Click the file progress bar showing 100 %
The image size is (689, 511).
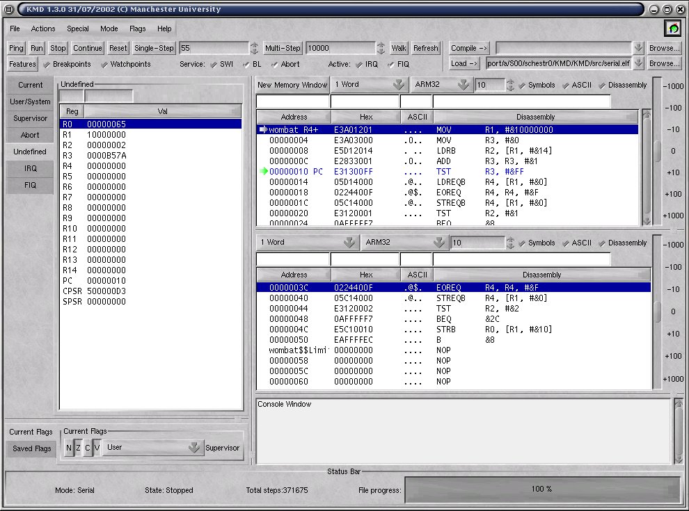(541, 489)
